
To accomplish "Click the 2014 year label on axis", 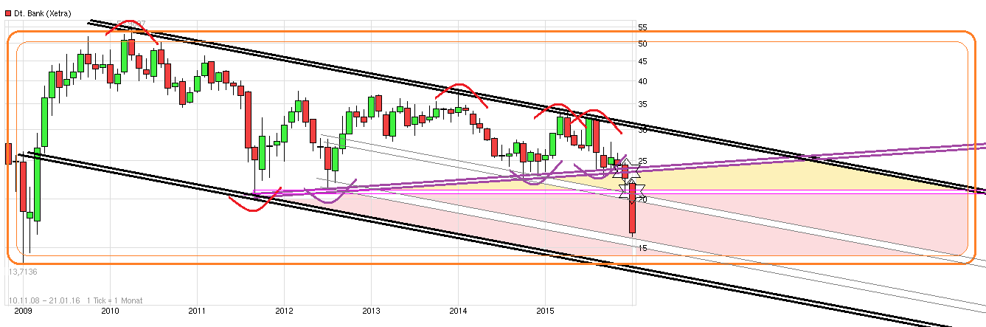I will 459,312.
